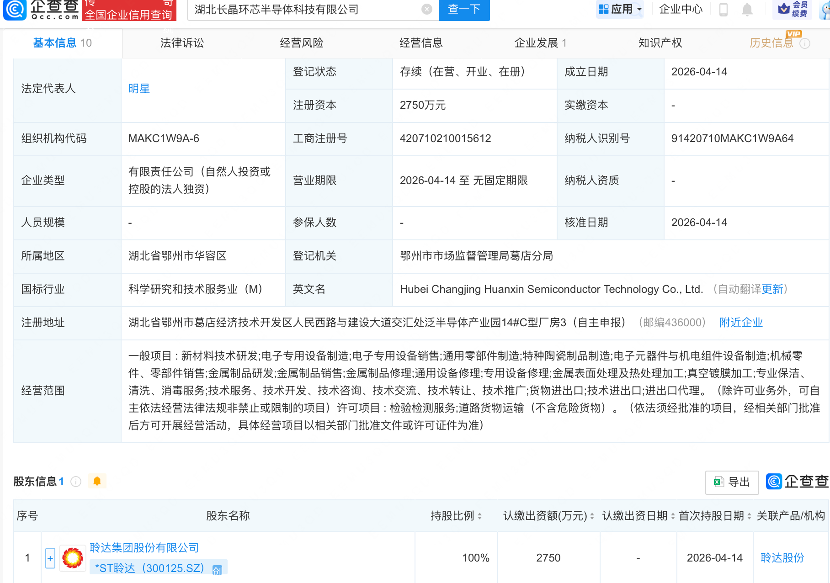Click the mobile phone icon in top bar
Screen dimensions: 830x583
(x=723, y=10)
